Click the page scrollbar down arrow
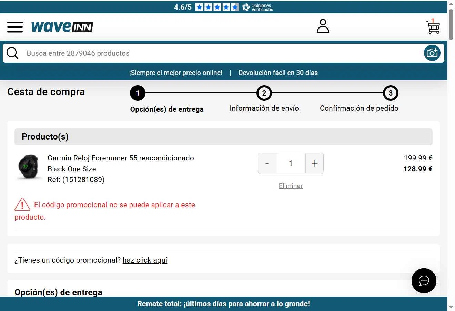455x311 pixels. [451, 307]
